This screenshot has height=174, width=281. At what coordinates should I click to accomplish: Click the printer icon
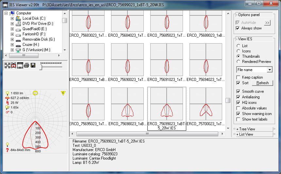click(26, 66)
